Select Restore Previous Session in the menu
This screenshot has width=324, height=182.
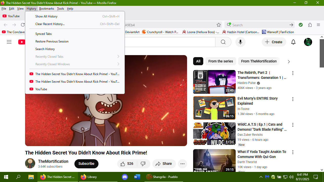[52, 41]
